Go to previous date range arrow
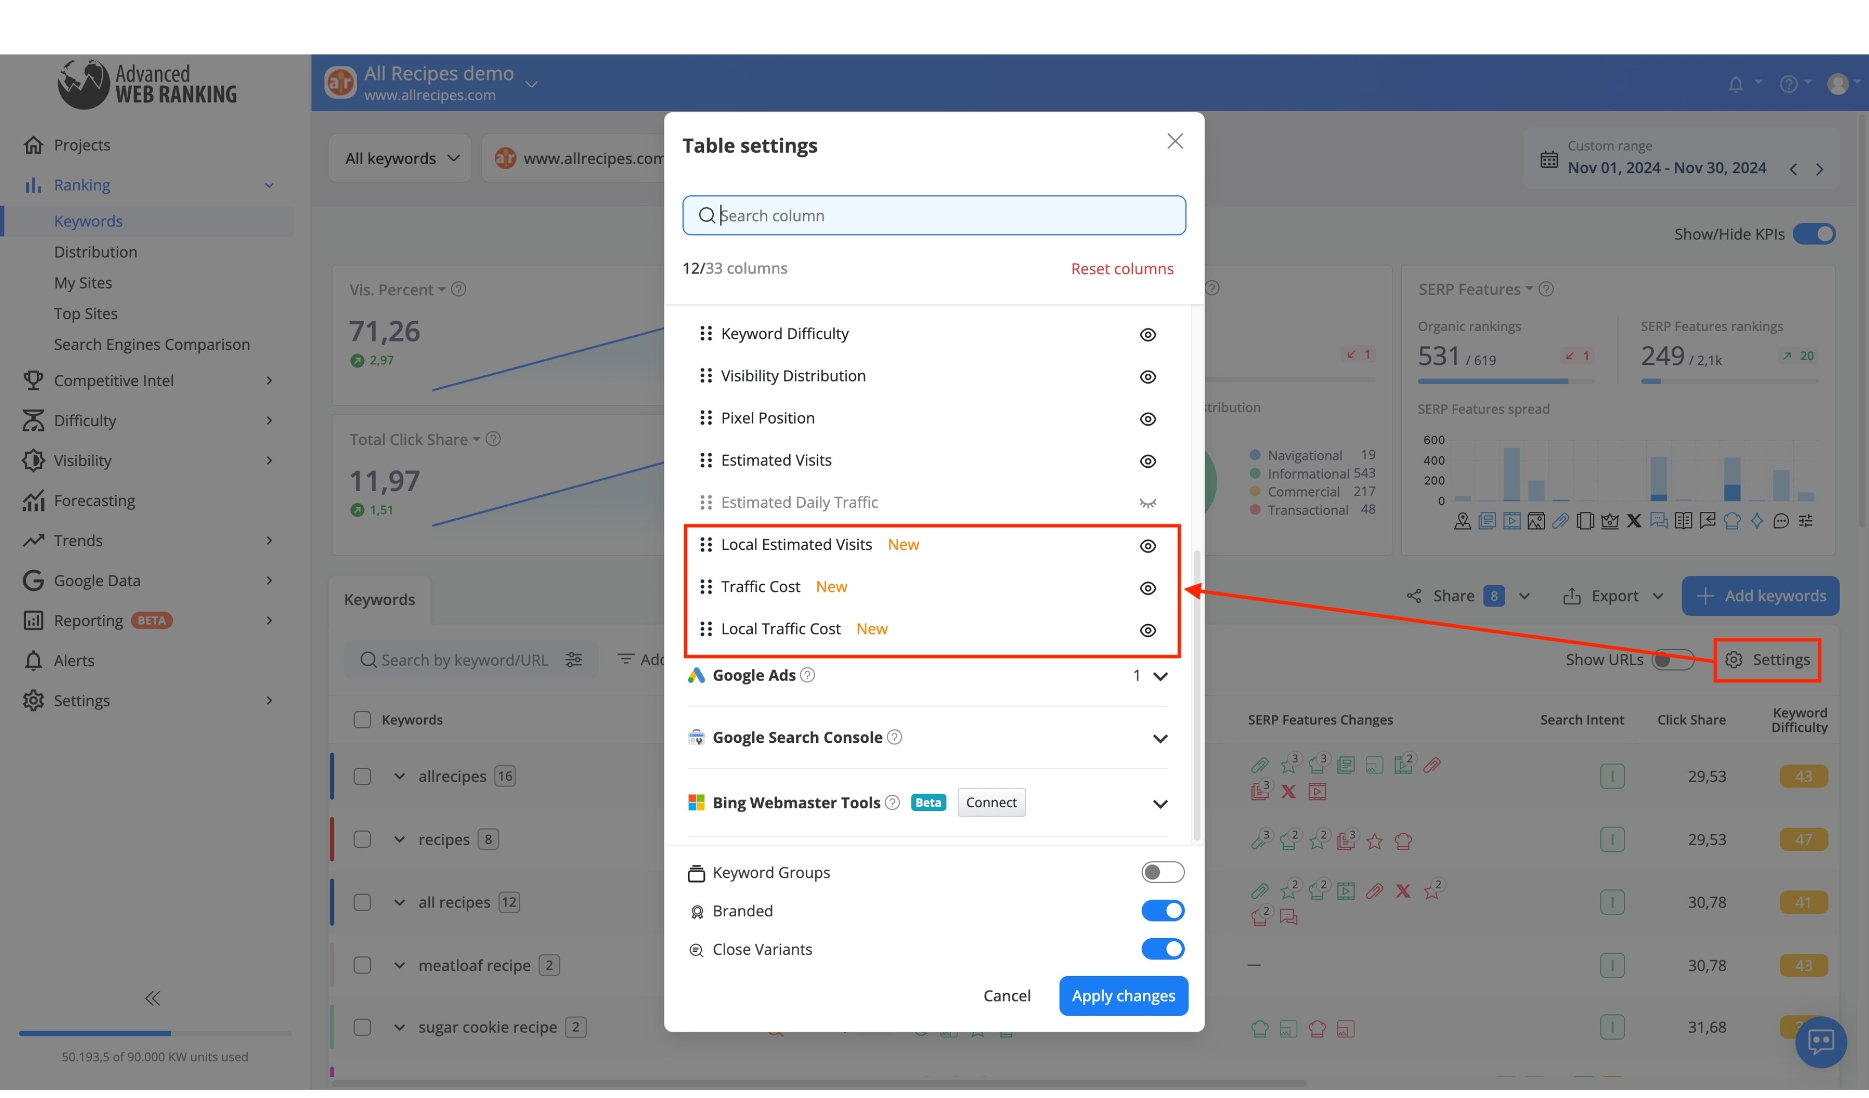This screenshot has width=1869, height=1098. pos(1793,169)
